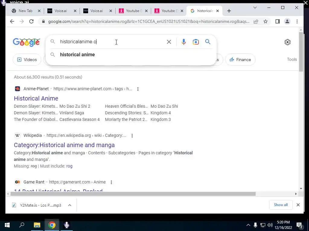The width and height of the screenshot is (309, 231).
Task: Choose the 'historical anime' suggestion
Action: tap(77, 55)
